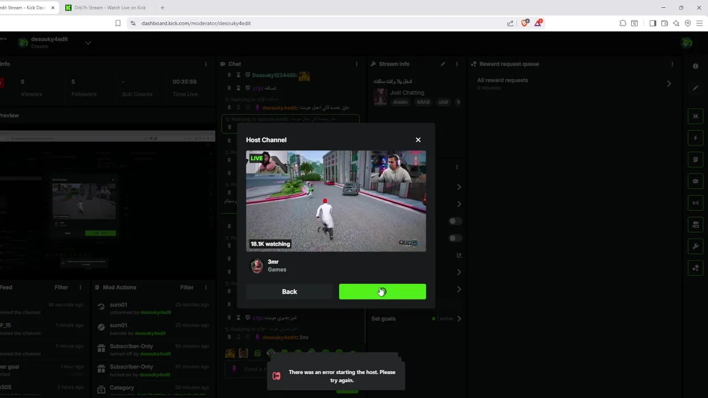
Task: Click the error toast icon
Action: click(277, 376)
